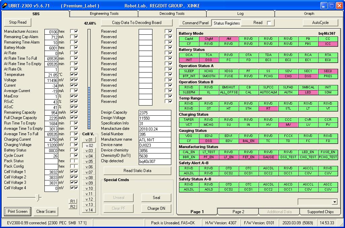
Task: Click the Serial Number field showing 395
Action: click(x=155, y=134)
